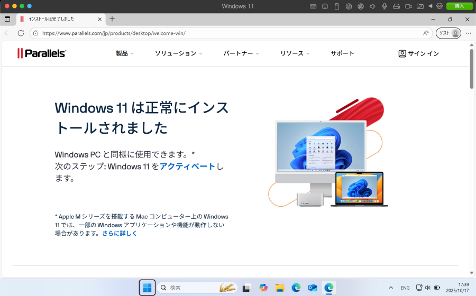
Task: Open the USB device icon in Parallels bar
Action: pos(337,6)
